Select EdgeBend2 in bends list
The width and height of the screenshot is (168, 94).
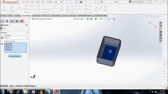click(x=8, y=48)
